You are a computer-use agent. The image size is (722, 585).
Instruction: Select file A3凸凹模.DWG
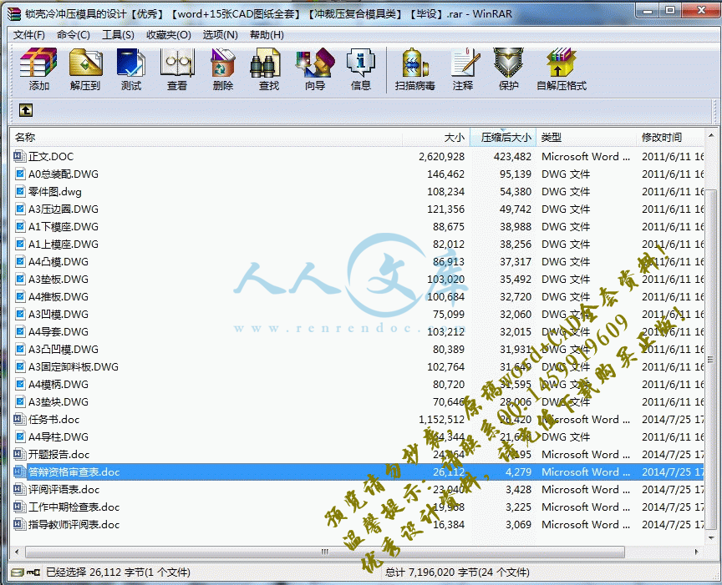click(x=64, y=349)
